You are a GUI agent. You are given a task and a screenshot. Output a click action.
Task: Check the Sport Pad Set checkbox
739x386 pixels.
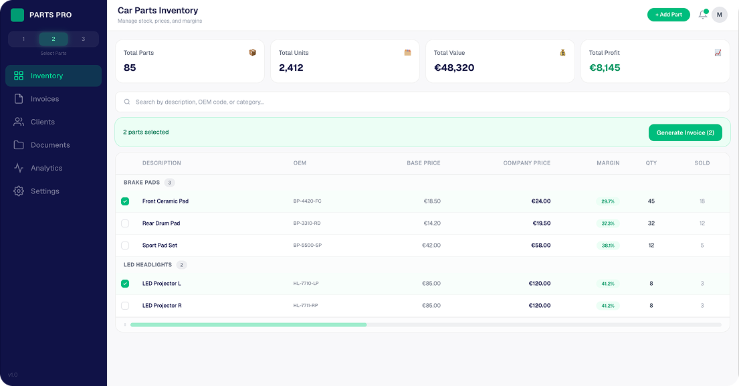click(125, 246)
